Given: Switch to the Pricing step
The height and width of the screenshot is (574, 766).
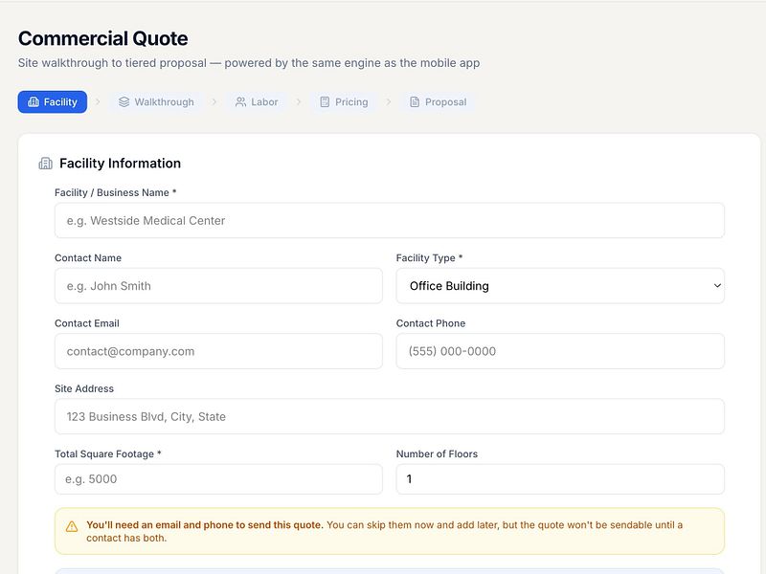Looking at the screenshot, I should tap(344, 102).
